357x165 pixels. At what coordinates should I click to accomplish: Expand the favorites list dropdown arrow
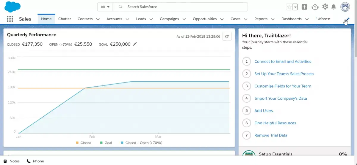coord(295,7)
